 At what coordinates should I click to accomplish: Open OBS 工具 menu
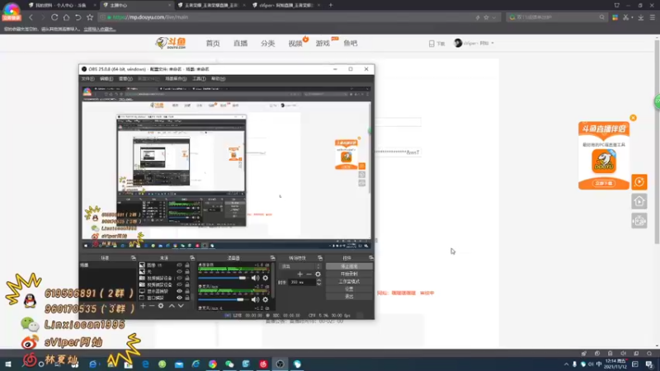pos(199,78)
